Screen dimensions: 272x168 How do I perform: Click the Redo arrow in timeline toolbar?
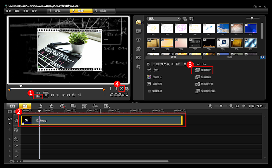pos(52,106)
